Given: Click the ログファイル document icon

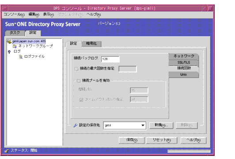Looking at the screenshot, I should 21,57.
